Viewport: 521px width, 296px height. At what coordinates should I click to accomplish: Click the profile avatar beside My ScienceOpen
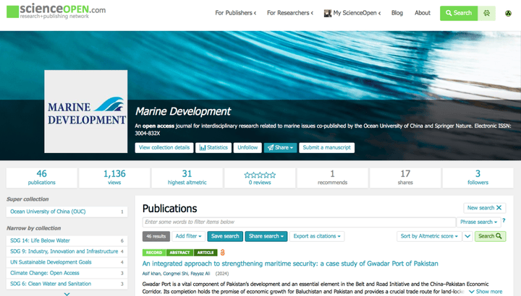[328, 13]
